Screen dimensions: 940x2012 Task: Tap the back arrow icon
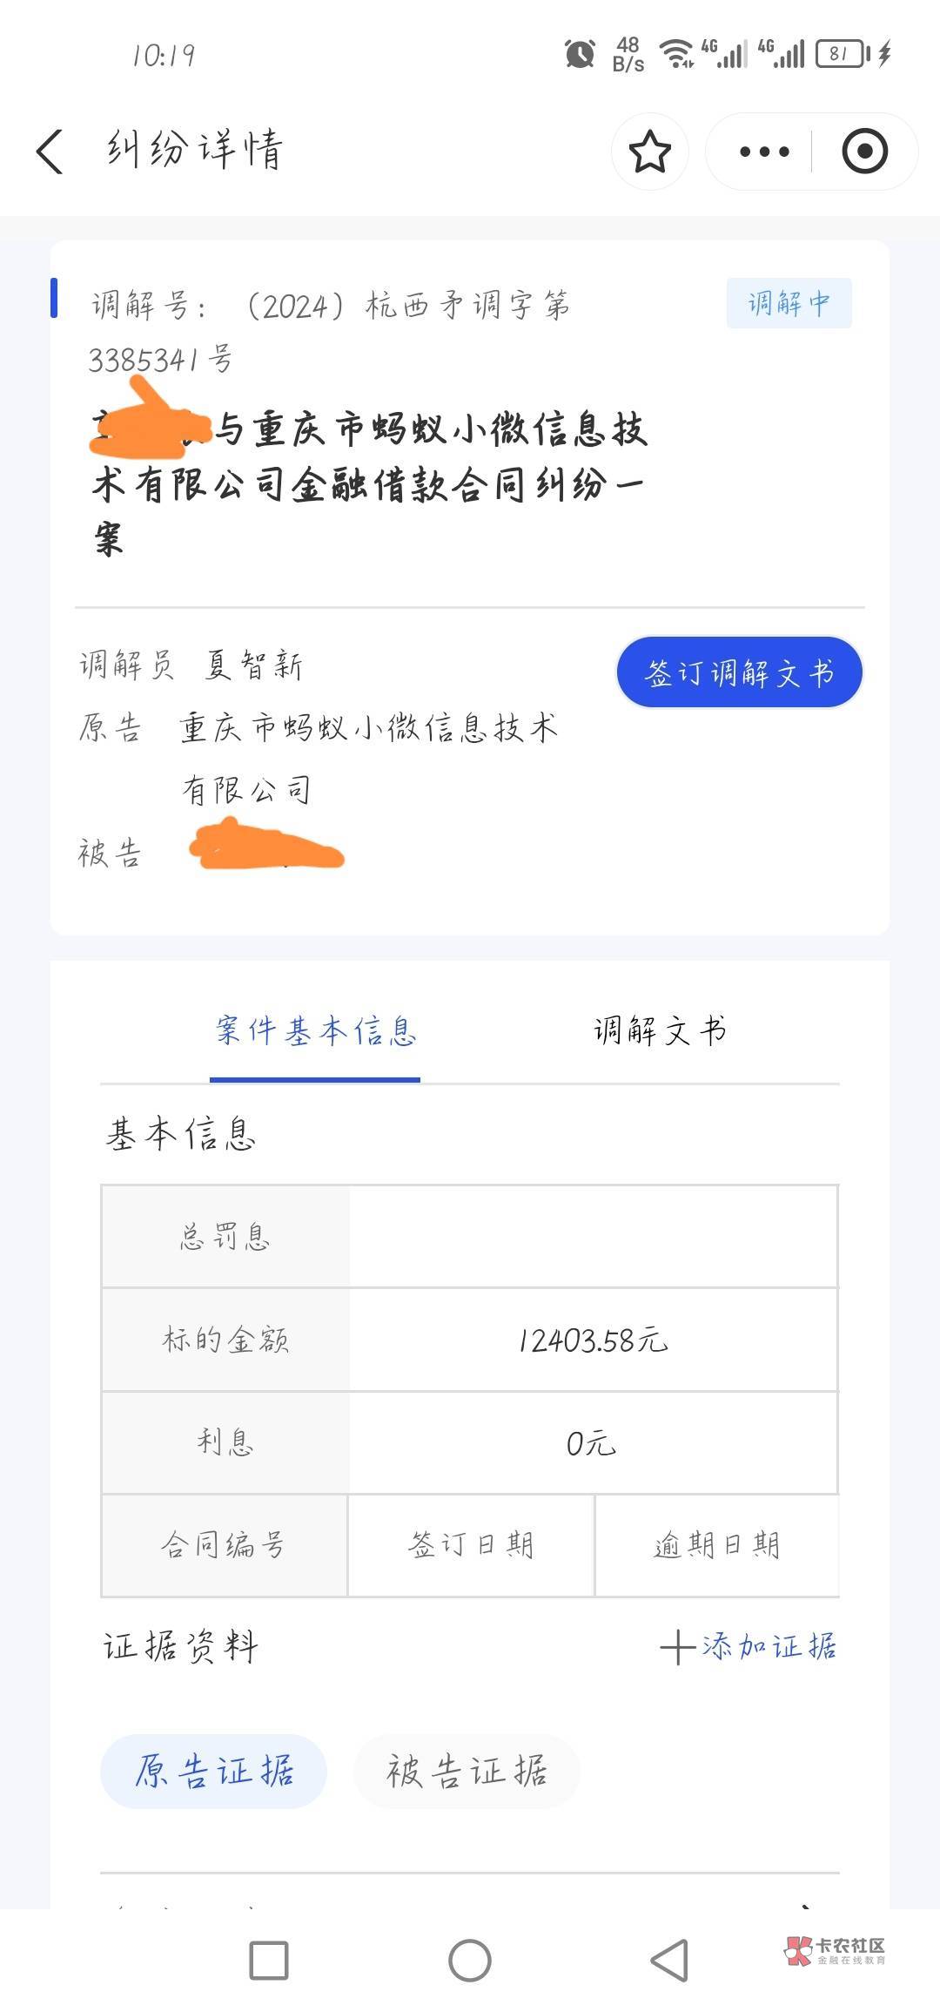[x=50, y=152]
